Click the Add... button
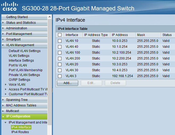175x135 pixels. [x=68, y=83]
